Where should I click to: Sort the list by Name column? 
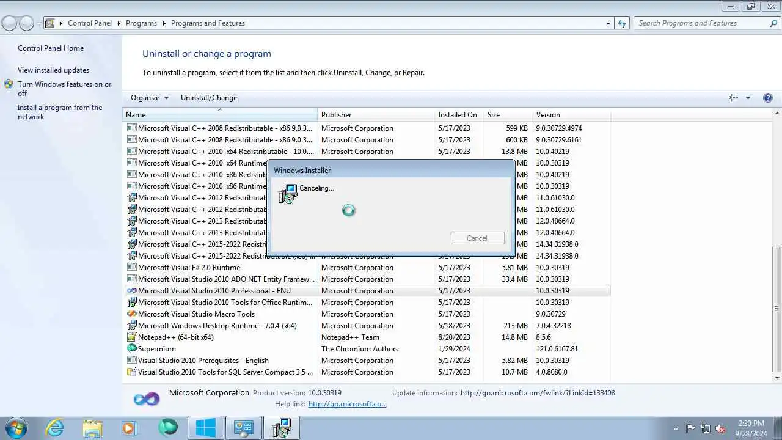220,115
